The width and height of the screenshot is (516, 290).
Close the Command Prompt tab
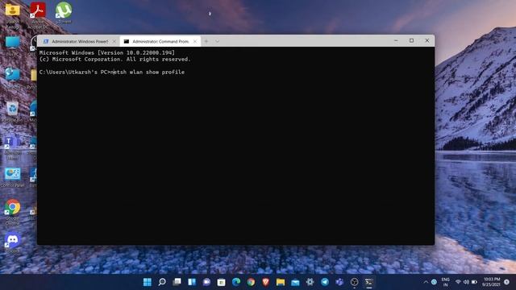(195, 41)
